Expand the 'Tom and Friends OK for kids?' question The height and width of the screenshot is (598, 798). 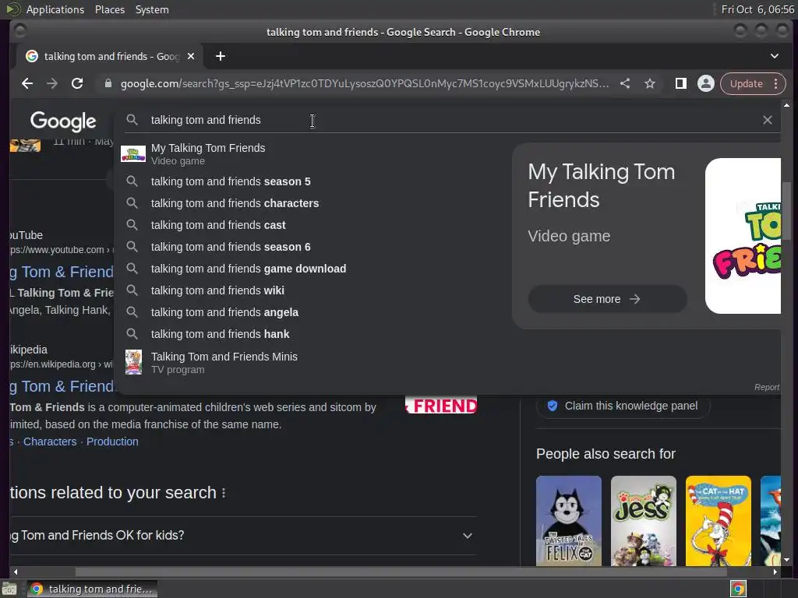pyautogui.click(x=243, y=536)
